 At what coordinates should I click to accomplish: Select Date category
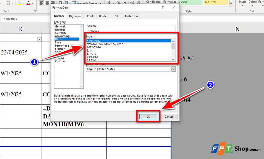pos(67,39)
